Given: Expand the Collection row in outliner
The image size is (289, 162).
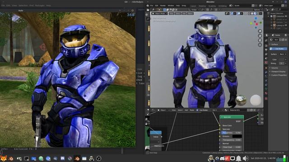Looking at the screenshot, I should [269, 16].
